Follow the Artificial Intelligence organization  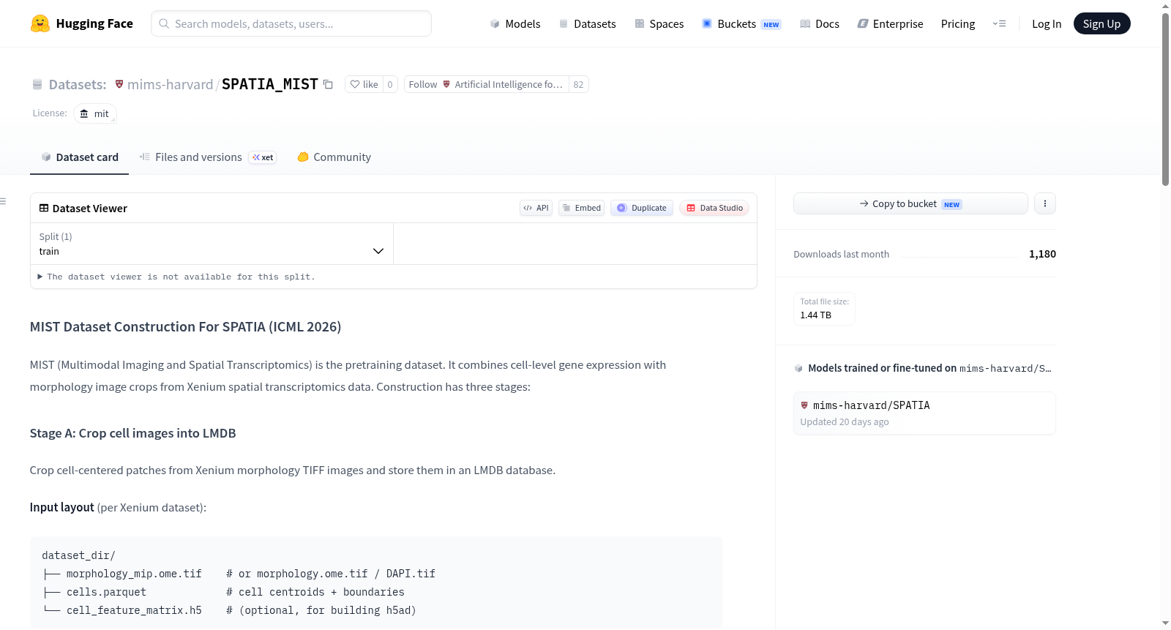coord(486,85)
